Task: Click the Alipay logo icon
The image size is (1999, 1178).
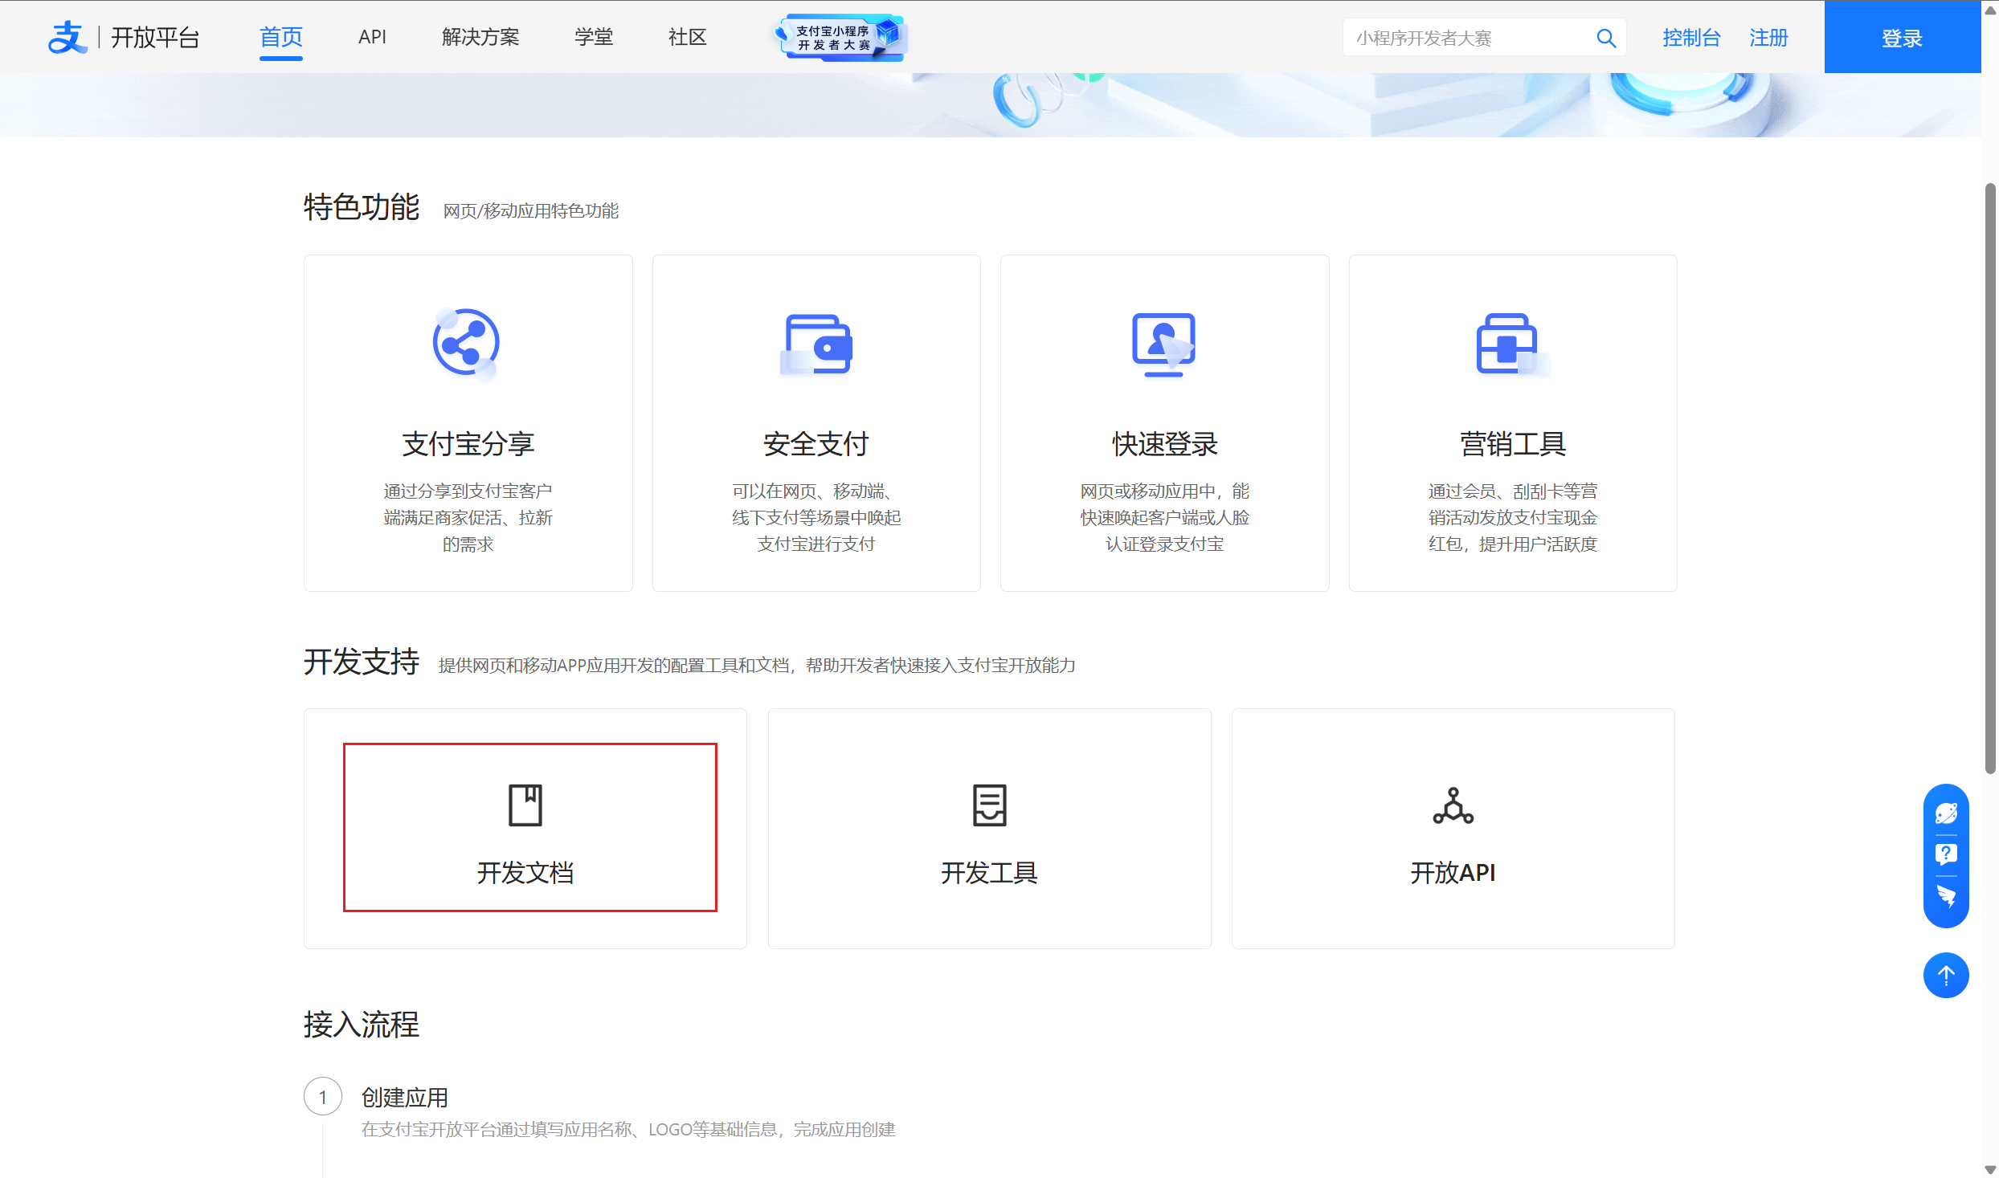Action: tap(67, 37)
